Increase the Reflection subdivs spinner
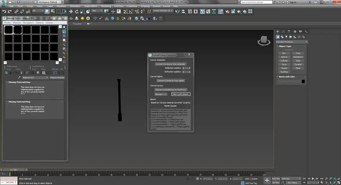This screenshot has width=341, height=185. pyautogui.click(x=189, y=68)
